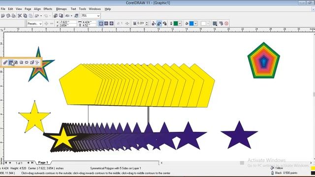Toggle the Inside contour option
315x177 pixels.
[x=106, y=24]
